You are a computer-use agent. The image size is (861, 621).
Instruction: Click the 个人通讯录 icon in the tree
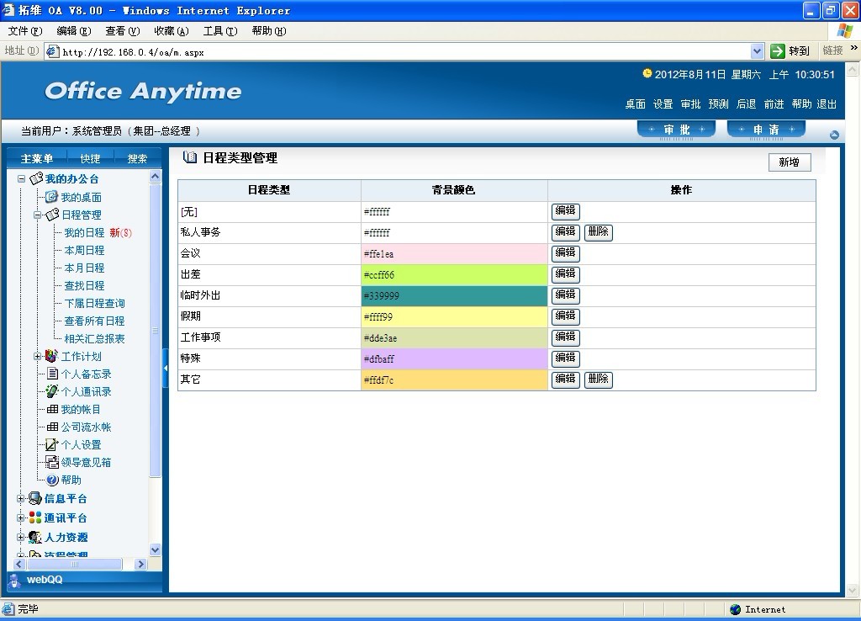52,391
